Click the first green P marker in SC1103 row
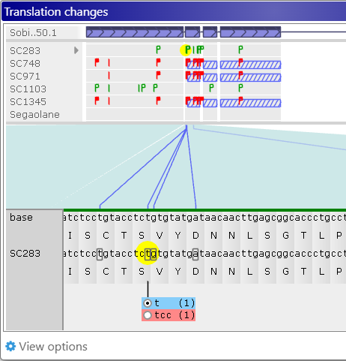 97,88
